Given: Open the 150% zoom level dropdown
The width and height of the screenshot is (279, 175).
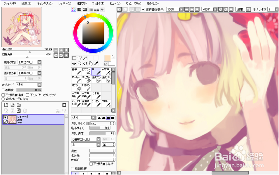Looking at the screenshot, I should click(x=181, y=9).
